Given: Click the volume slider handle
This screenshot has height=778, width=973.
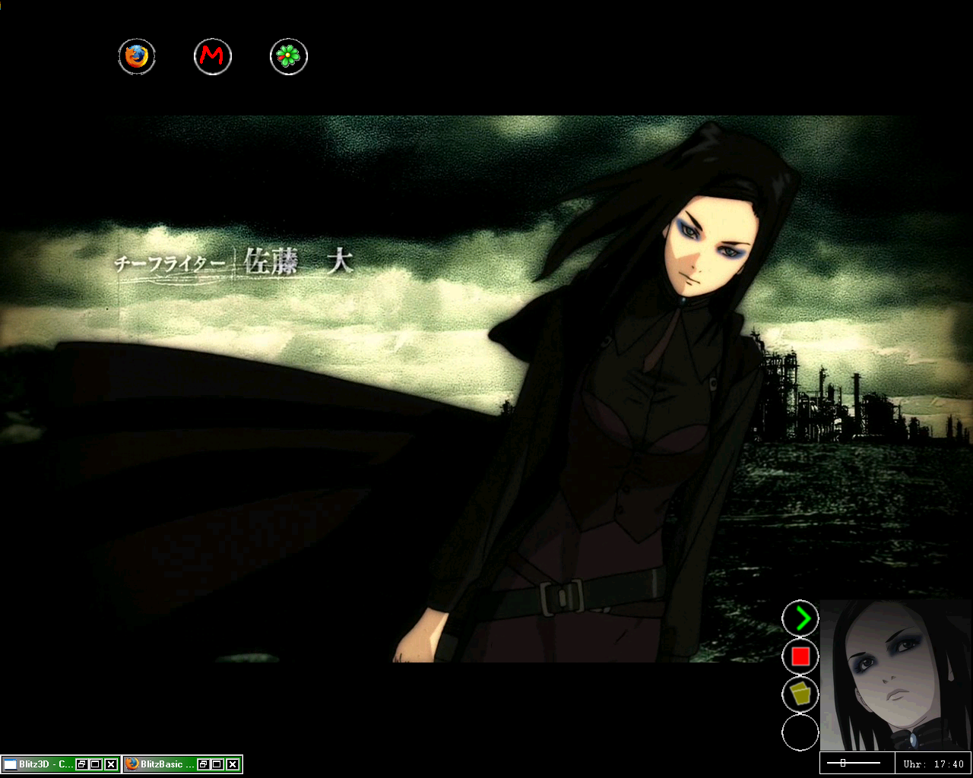Looking at the screenshot, I should coord(843,763).
